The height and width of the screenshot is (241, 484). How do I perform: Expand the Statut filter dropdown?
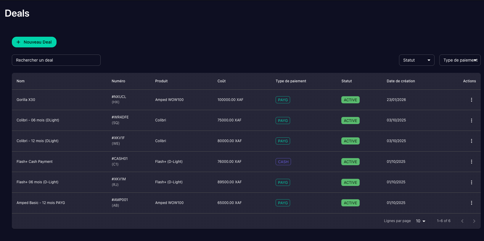[x=416, y=60]
